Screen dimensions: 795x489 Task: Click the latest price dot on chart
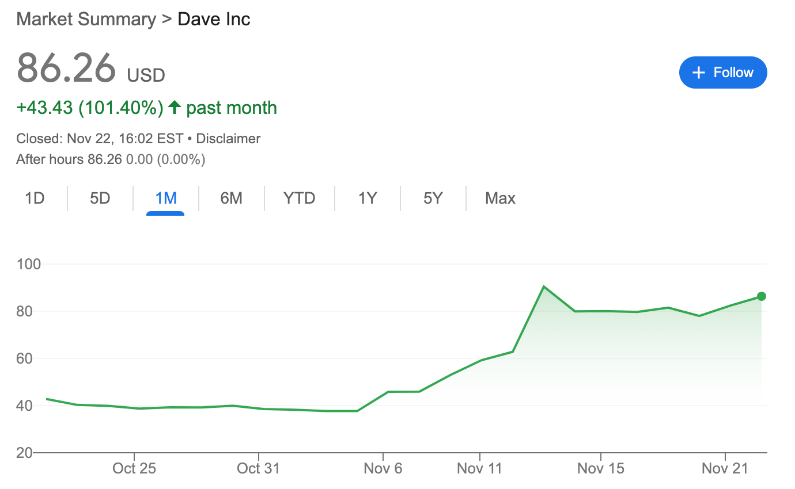pyautogui.click(x=762, y=296)
